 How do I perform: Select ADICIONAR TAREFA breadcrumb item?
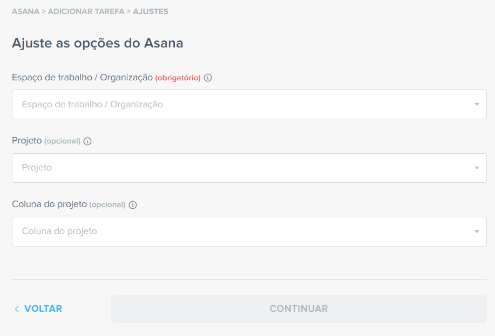(86, 11)
